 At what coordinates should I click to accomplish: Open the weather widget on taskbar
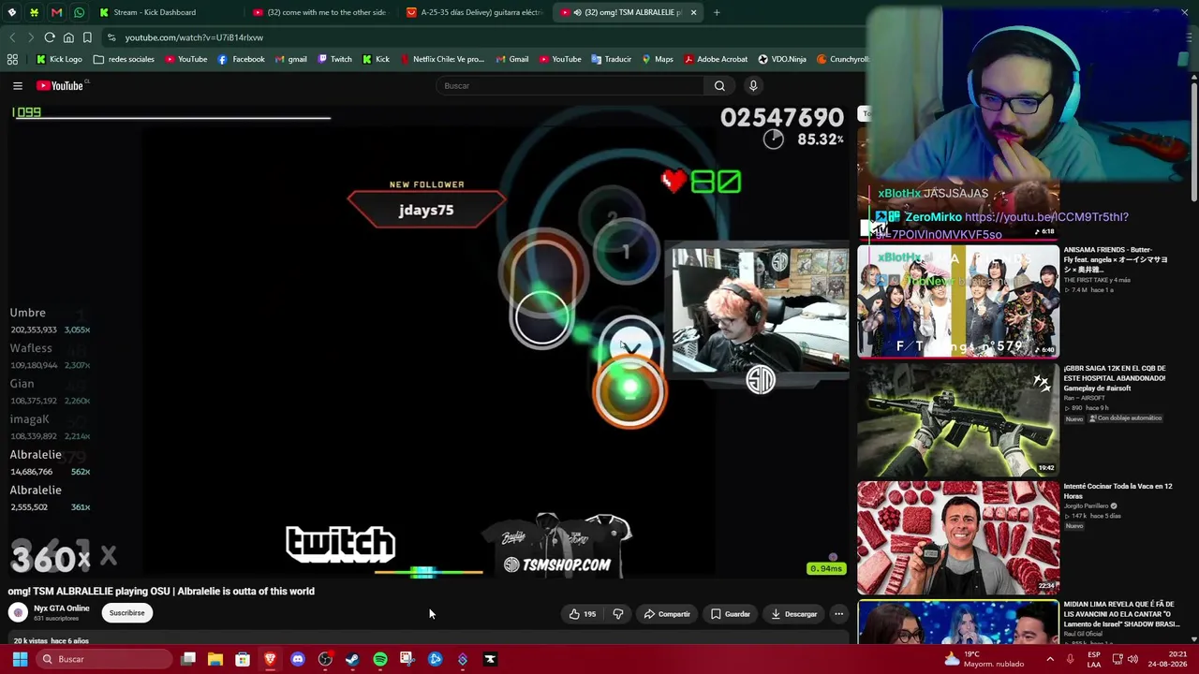(x=984, y=659)
